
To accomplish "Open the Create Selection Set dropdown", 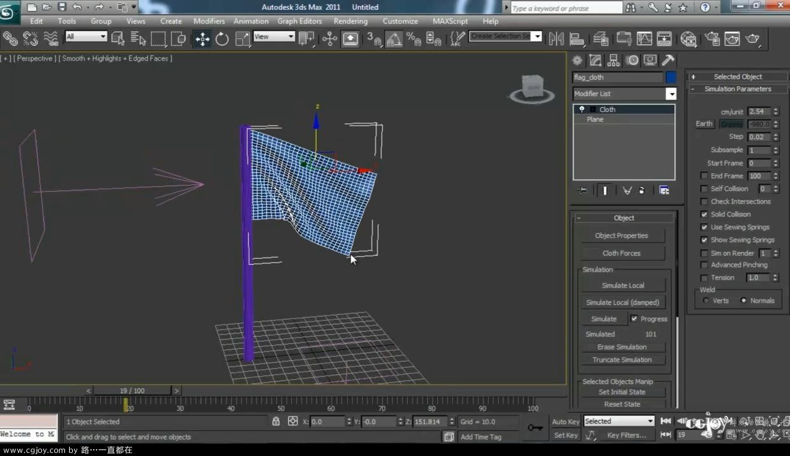I will coord(538,36).
